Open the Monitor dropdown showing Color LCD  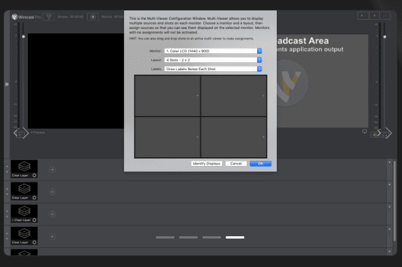click(213, 51)
